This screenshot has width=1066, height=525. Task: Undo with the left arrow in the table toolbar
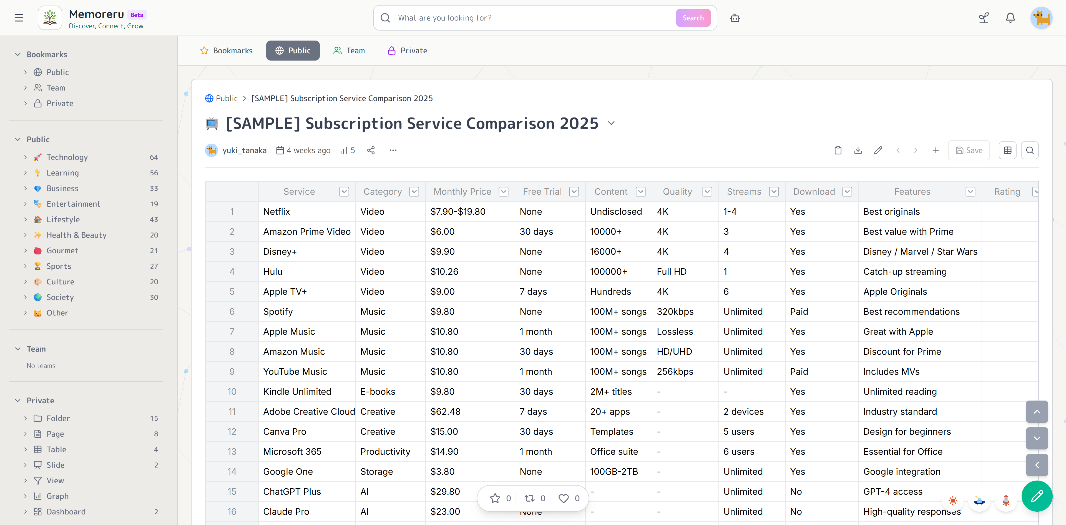(898, 150)
